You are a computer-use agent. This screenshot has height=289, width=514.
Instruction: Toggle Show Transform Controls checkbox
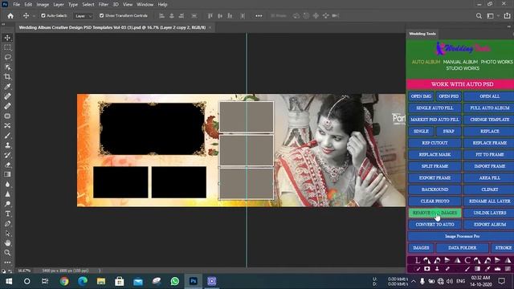pyautogui.click(x=102, y=15)
